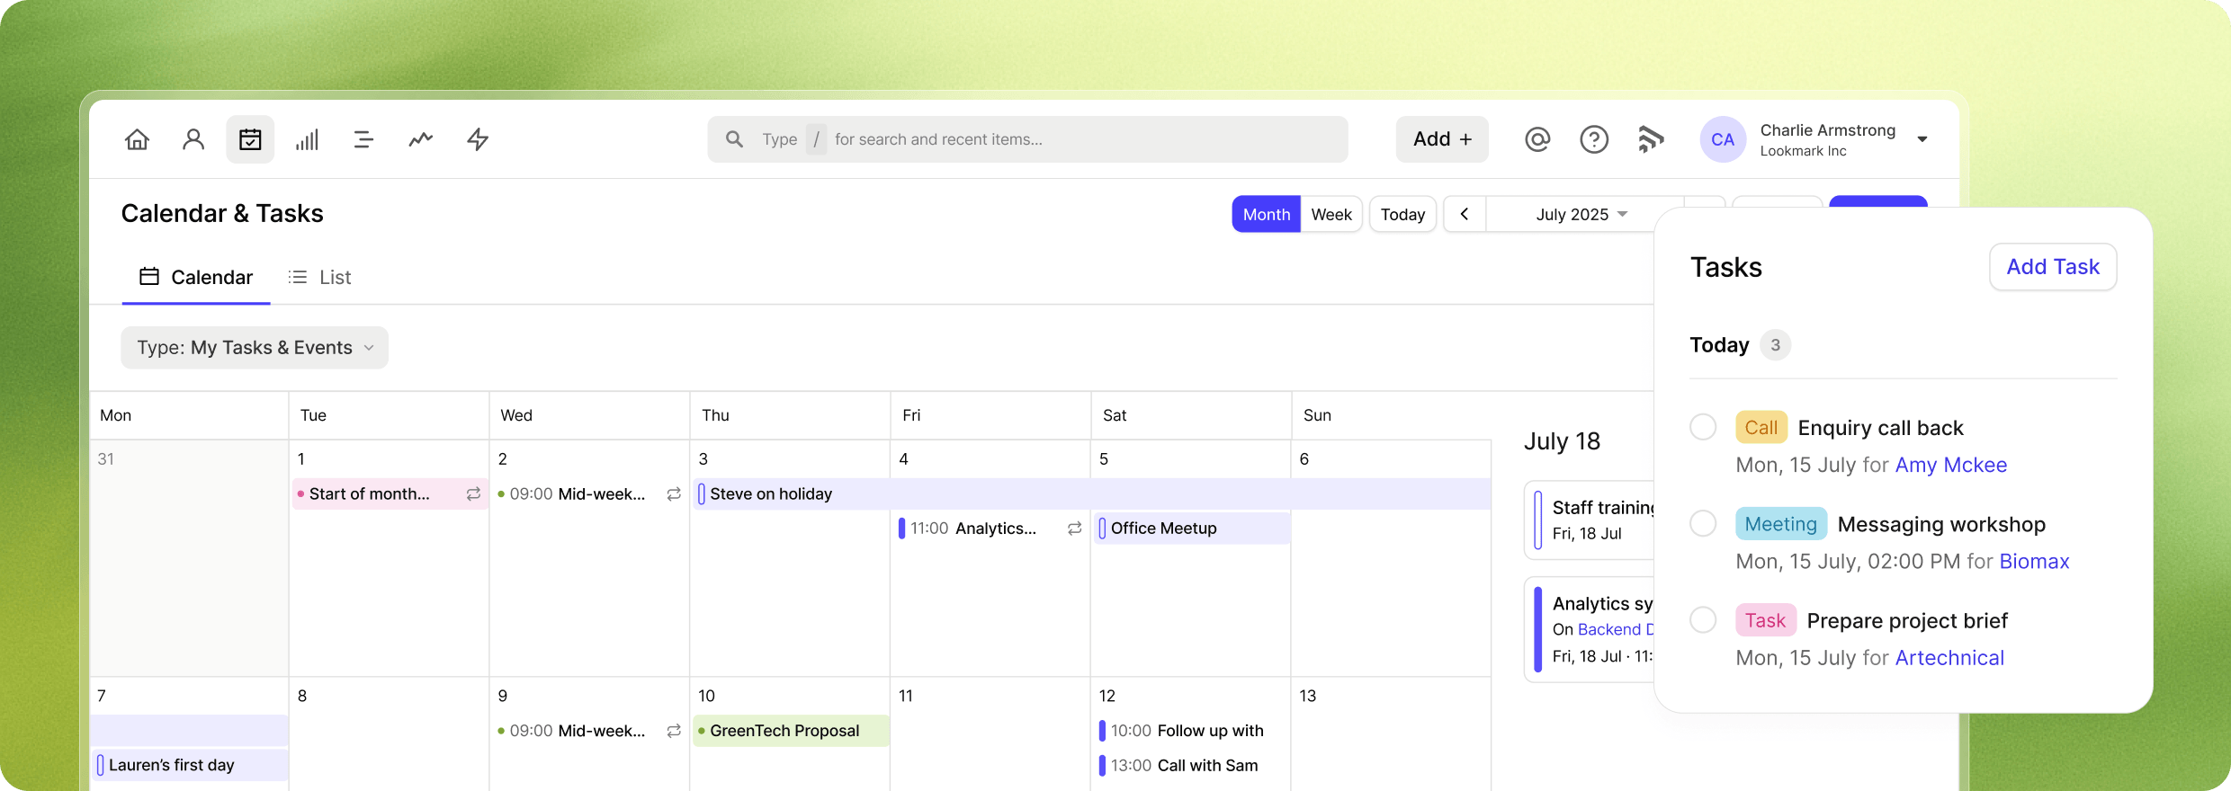This screenshot has height=791, width=2231.
Task: Click the bar chart reports icon
Action: point(307,139)
